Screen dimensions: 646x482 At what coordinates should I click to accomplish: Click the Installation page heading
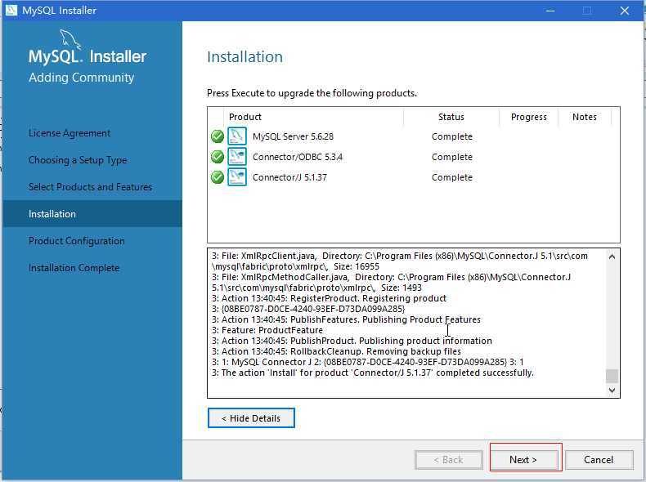(x=244, y=57)
